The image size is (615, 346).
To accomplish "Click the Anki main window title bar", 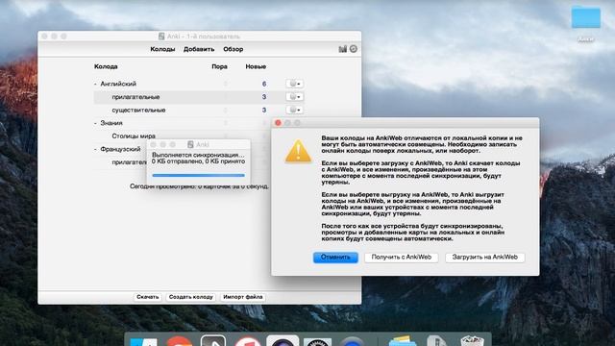I will click(x=199, y=37).
